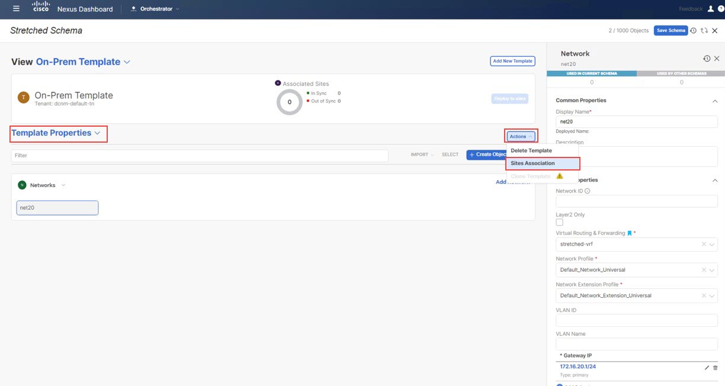Click the 'USED BY OTHER SCHEMAS' header

pyautogui.click(x=682, y=73)
